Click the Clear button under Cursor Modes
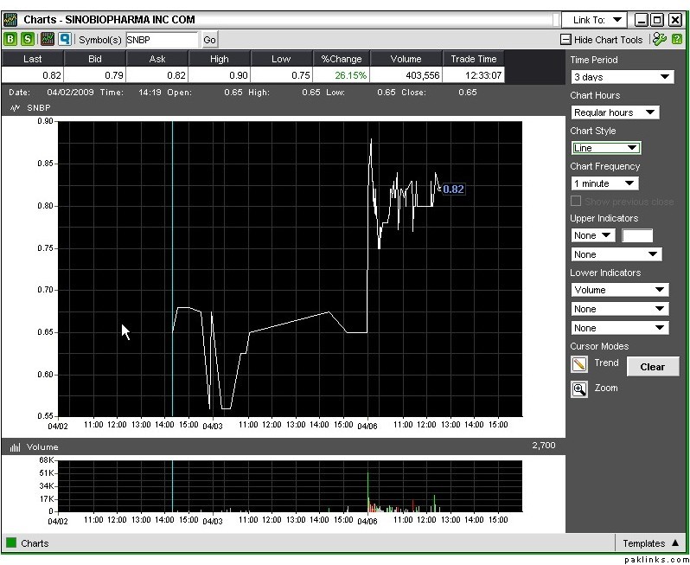The image size is (690, 565). tap(652, 367)
